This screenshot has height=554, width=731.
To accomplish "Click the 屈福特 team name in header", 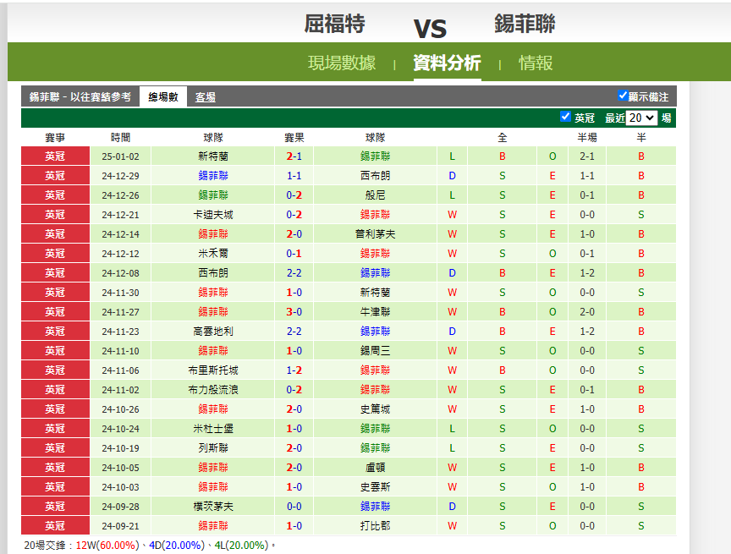I will pyautogui.click(x=335, y=24).
